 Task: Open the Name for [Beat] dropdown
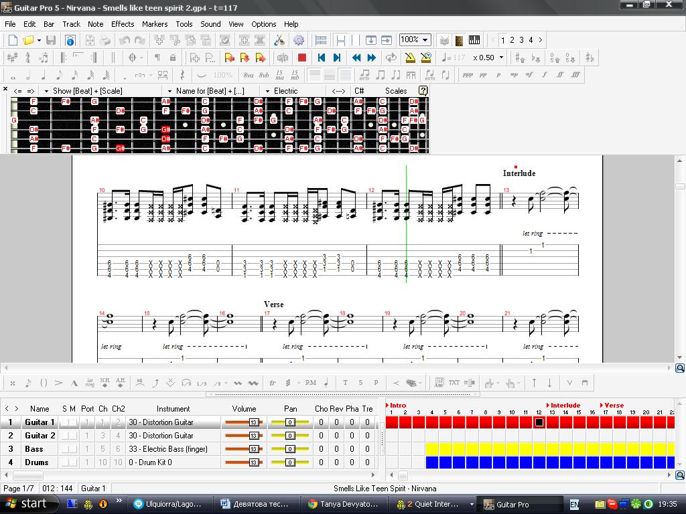tap(169, 91)
